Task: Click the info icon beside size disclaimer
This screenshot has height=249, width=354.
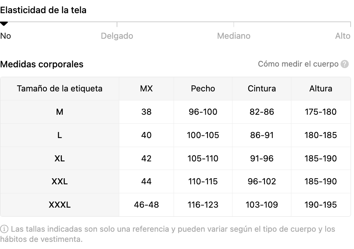Action: [x=4, y=229]
